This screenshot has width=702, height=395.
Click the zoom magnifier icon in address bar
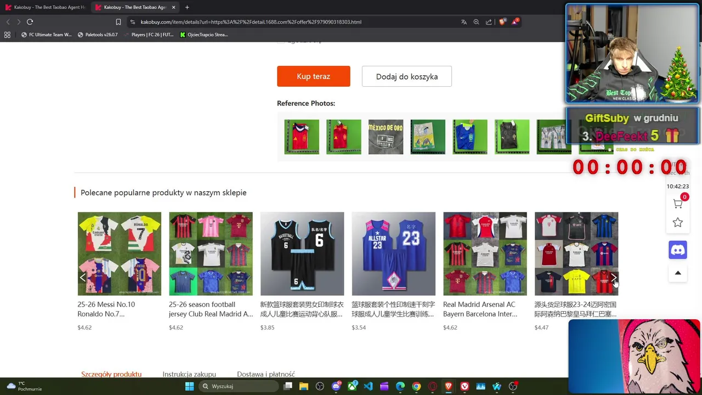(x=476, y=22)
